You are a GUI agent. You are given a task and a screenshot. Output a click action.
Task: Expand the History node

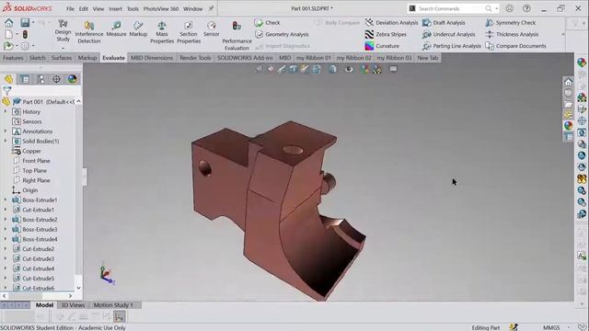tap(6, 111)
